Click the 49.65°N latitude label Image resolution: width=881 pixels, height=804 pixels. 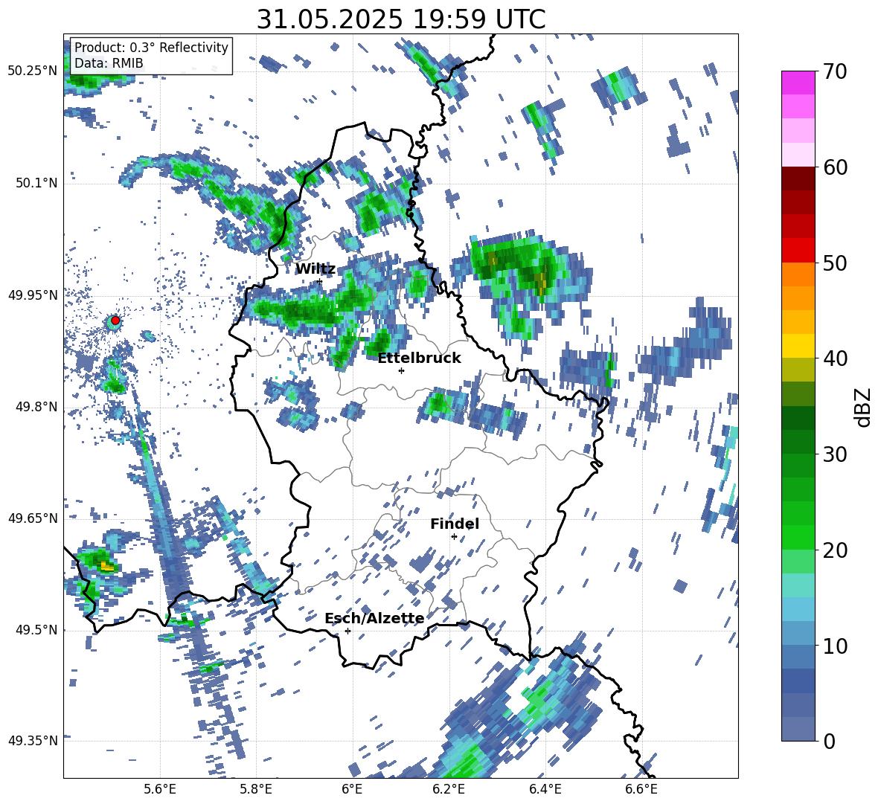33,518
